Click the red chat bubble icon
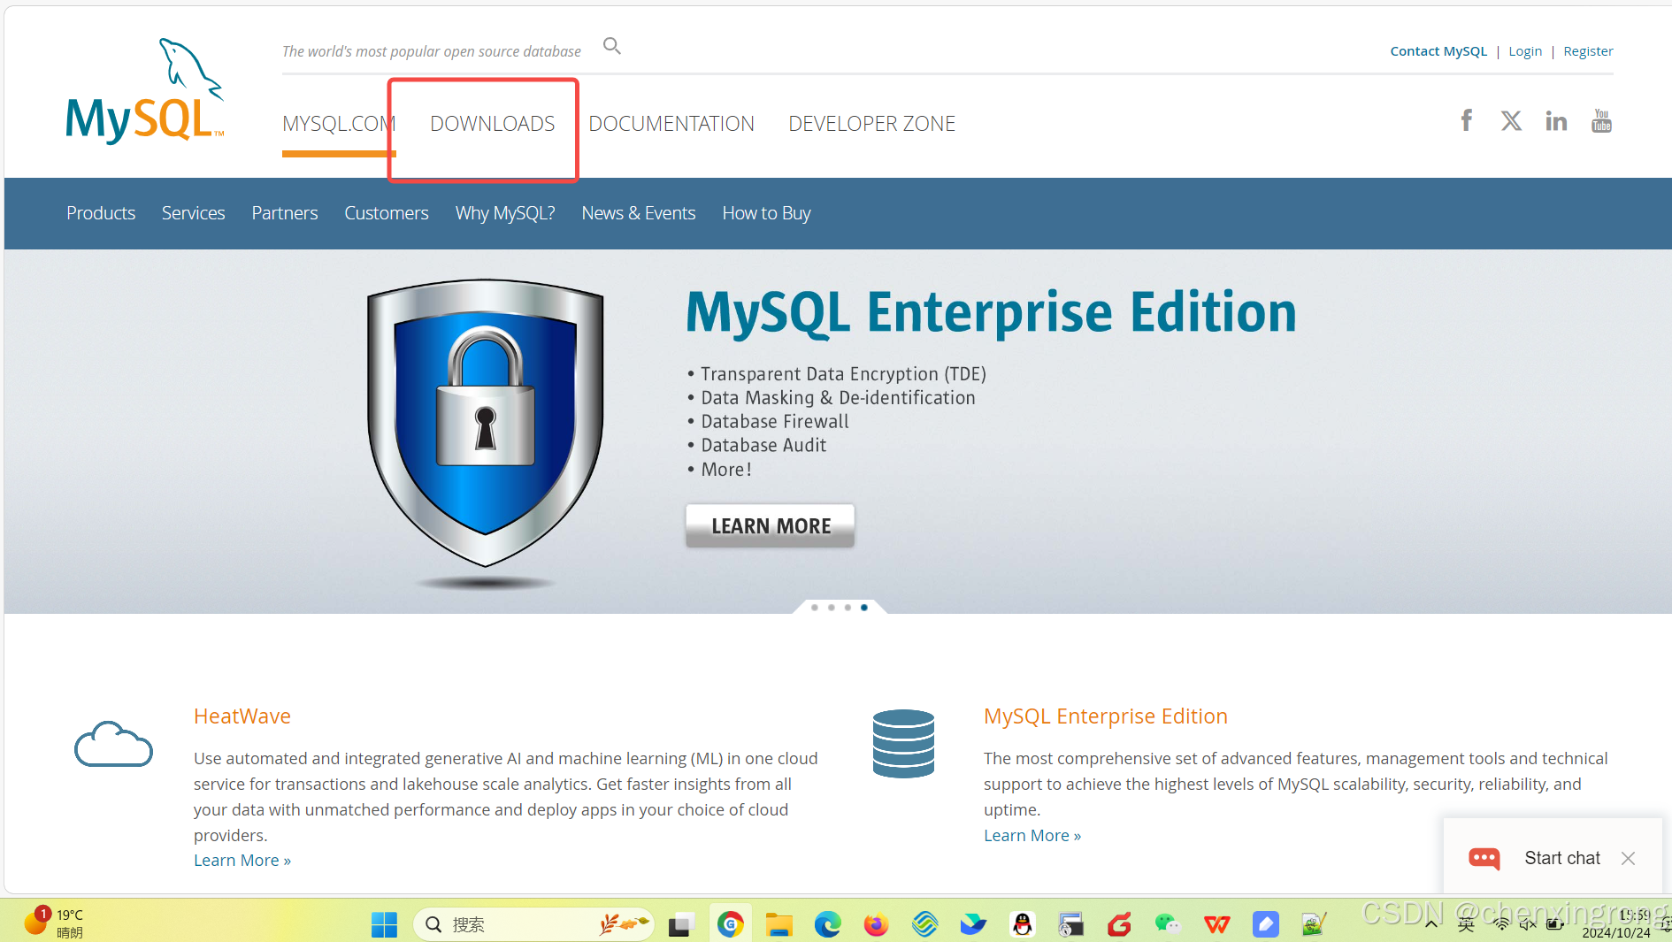The height and width of the screenshot is (942, 1672). (x=1484, y=858)
